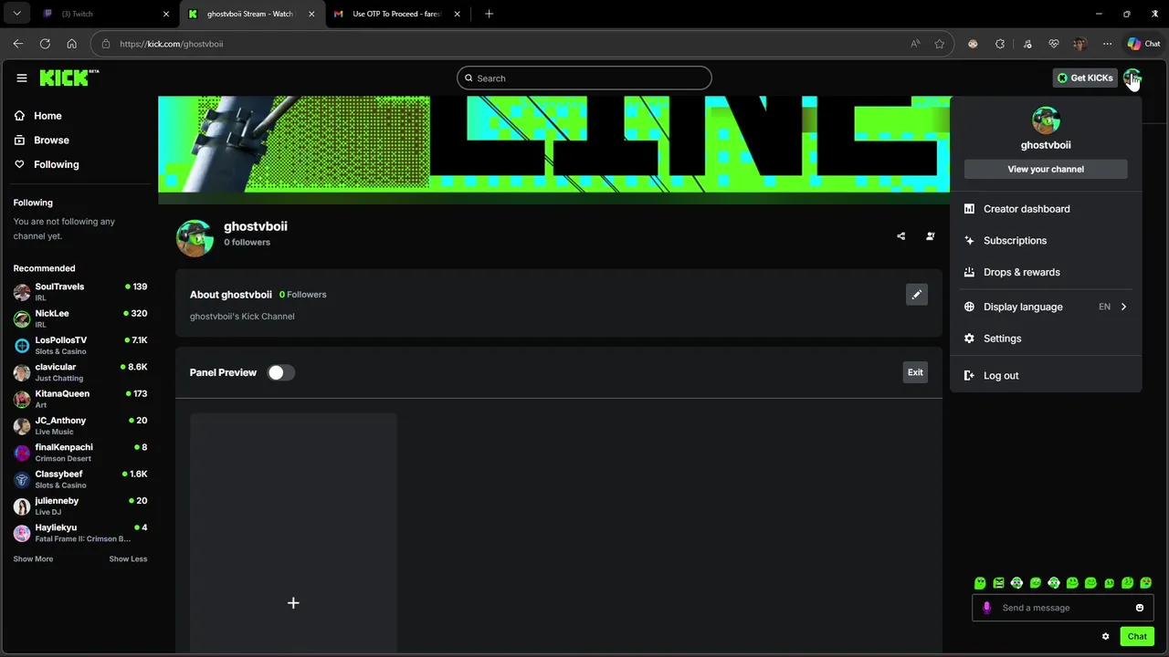This screenshot has width=1169, height=657.
Task: Click the Send a message field
Action: pyautogui.click(x=1064, y=608)
